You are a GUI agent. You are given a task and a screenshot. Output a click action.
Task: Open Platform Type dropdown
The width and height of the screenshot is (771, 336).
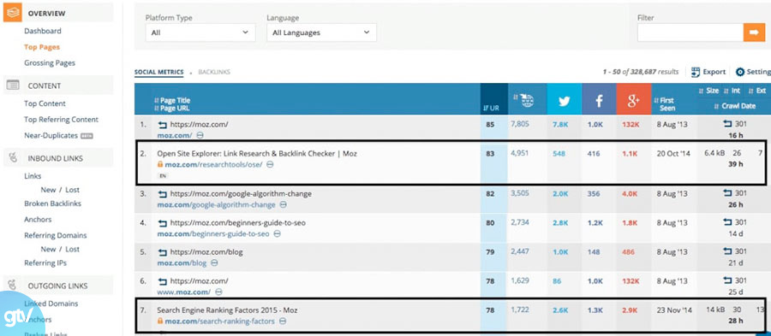[200, 32]
